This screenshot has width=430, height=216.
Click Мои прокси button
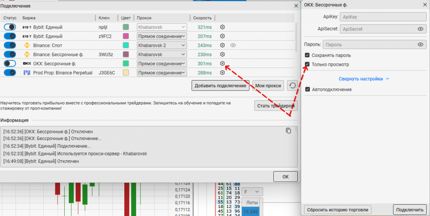(x=268, y=86)
